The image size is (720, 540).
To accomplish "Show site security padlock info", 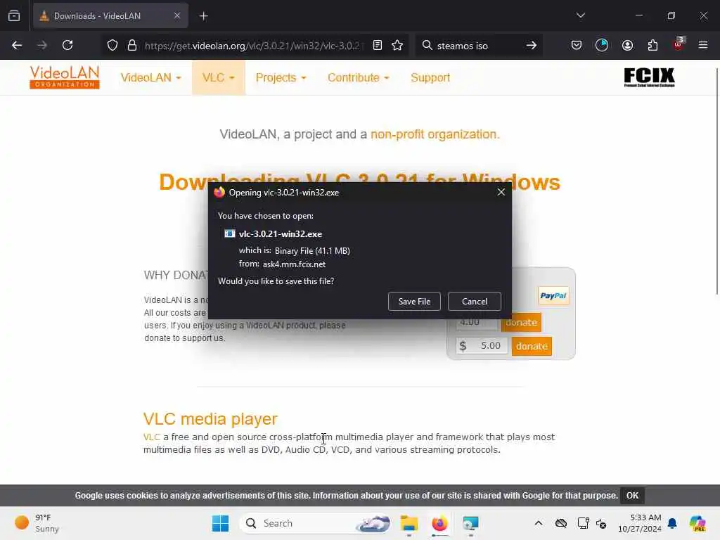I will (x=132, y=45).
